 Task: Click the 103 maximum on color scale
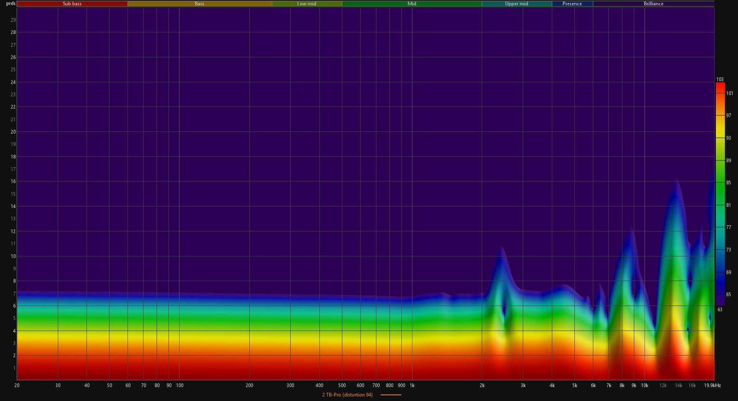720,79
